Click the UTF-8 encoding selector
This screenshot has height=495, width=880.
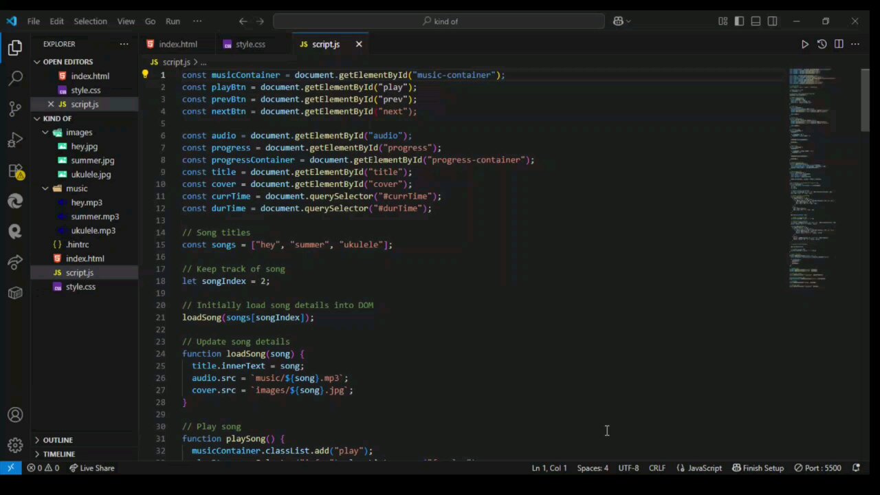pos(628,468)
